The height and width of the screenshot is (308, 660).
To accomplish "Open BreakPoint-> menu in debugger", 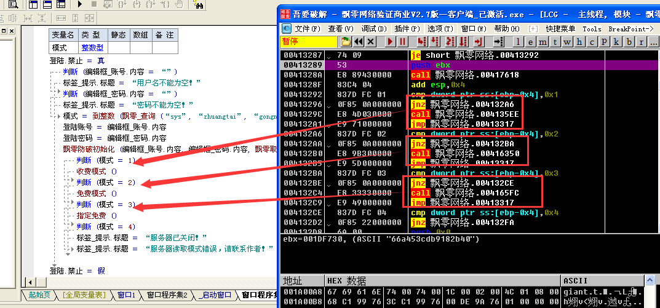I will [631, 29].
